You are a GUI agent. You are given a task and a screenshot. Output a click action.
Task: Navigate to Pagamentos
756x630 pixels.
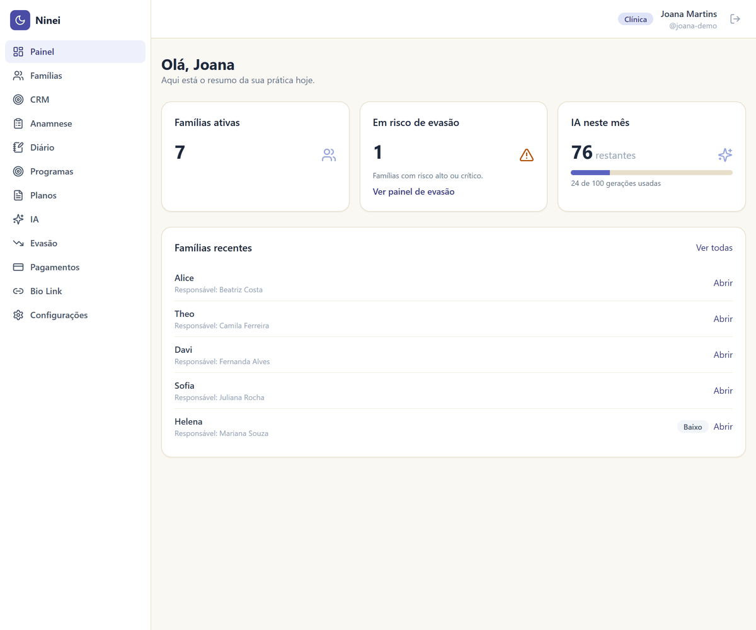pyautogui.click(x=75, y=267)
